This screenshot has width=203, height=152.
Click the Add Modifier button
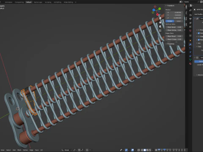pos(198,14)
